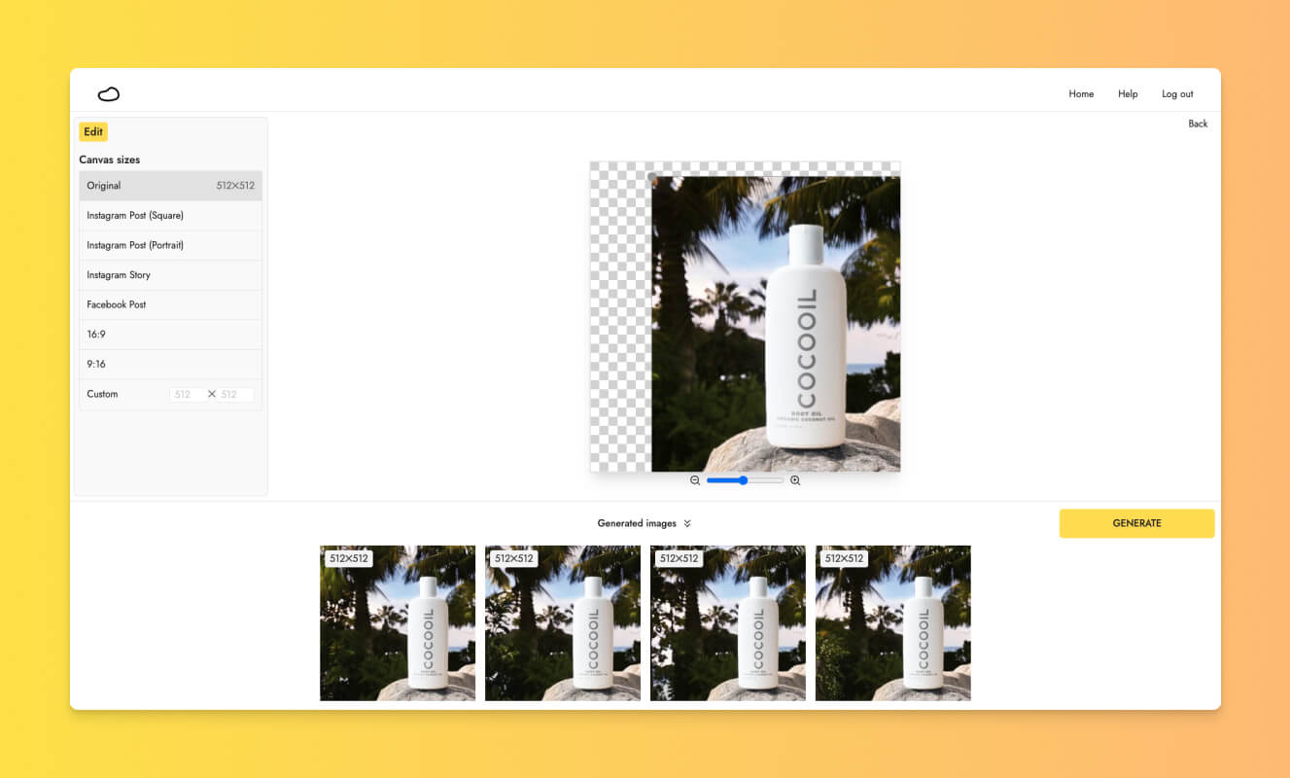Open the Home menu link
Viewport: 1290px width, 778px height.
click(1081, 94)
